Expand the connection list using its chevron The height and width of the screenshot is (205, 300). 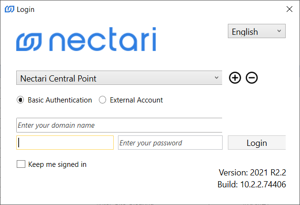click(x=216, y=78)
